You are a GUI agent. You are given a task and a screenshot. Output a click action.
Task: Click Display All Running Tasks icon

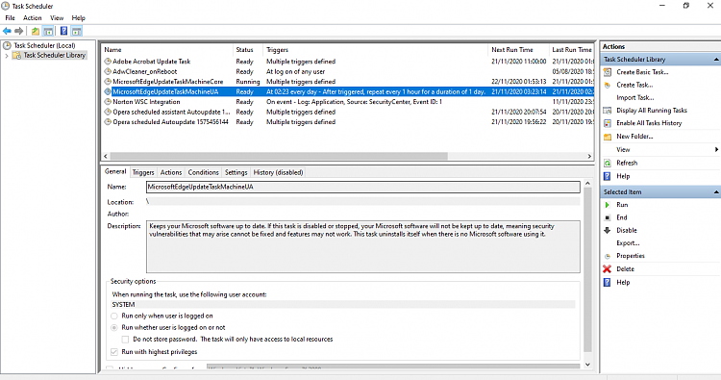[x=608, y=111]
